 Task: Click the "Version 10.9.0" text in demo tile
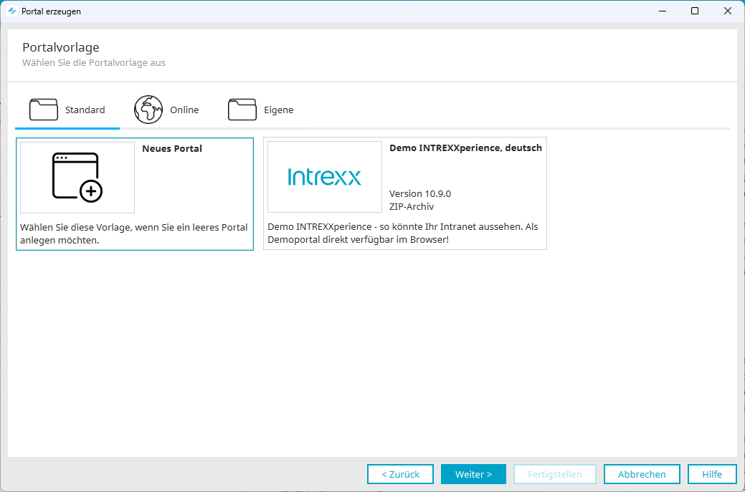[x=420, y=194]
